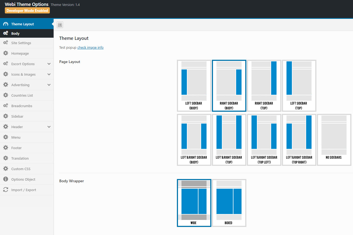Click the gear icon beside Custom CSS
This screenshot has width=353, height=235.
click(6, 169)
